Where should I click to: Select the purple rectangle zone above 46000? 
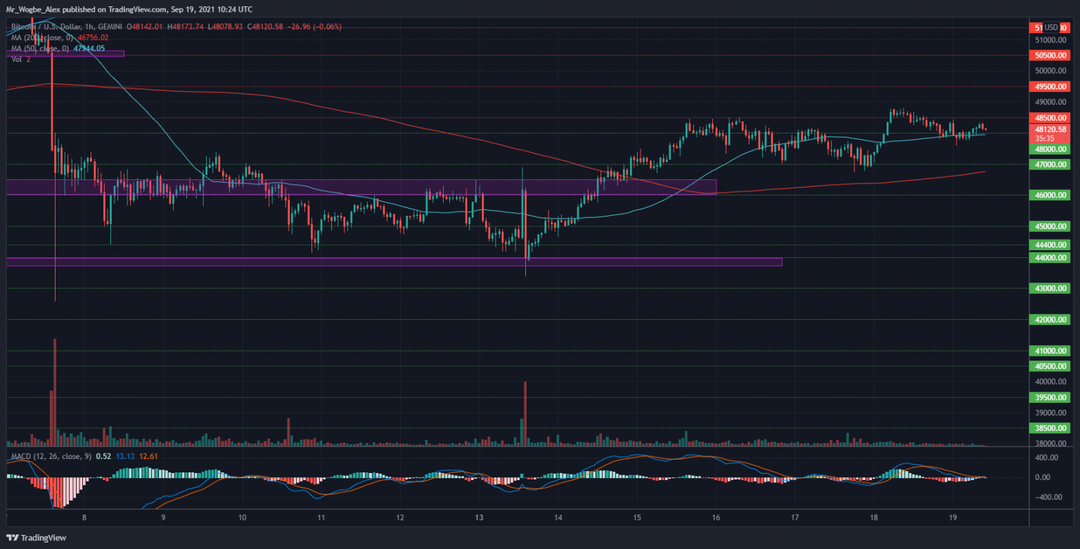click(361, 187)
